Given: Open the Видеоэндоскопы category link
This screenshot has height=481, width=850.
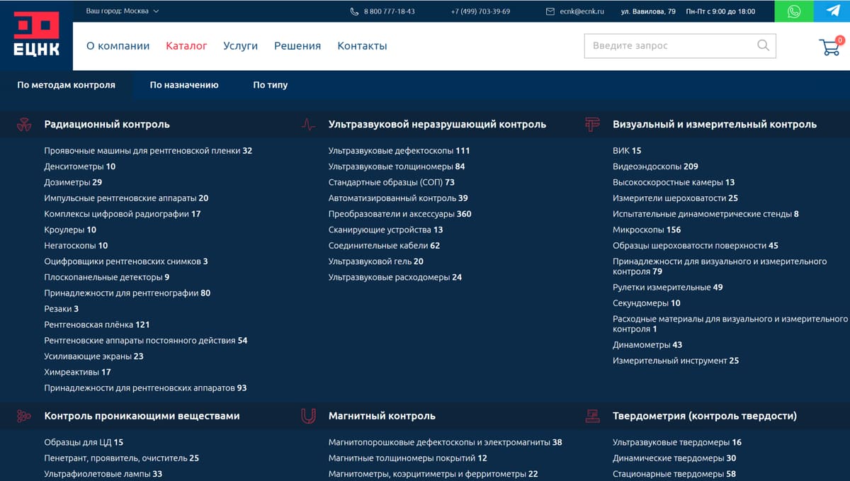Looking at the screenshot, I should point(655,166).
